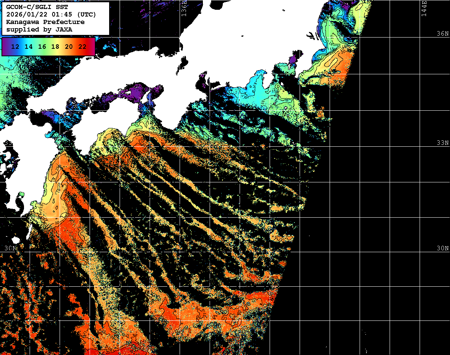Select the 16 mark on the temperature scale
The width and height of the screenshot is (450, 355).
click(x=42, y=47)
